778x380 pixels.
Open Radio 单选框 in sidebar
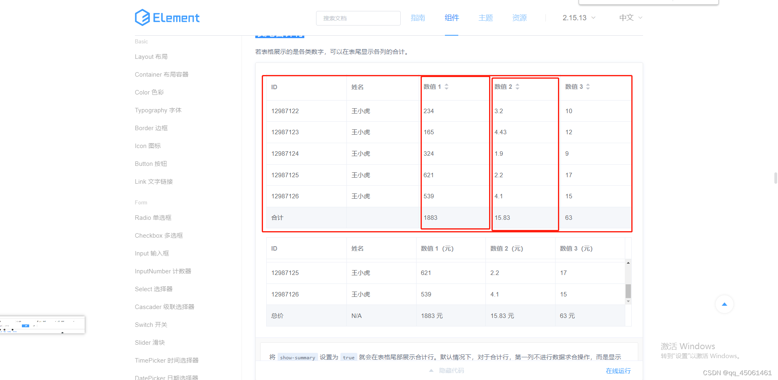coord(153,218)
